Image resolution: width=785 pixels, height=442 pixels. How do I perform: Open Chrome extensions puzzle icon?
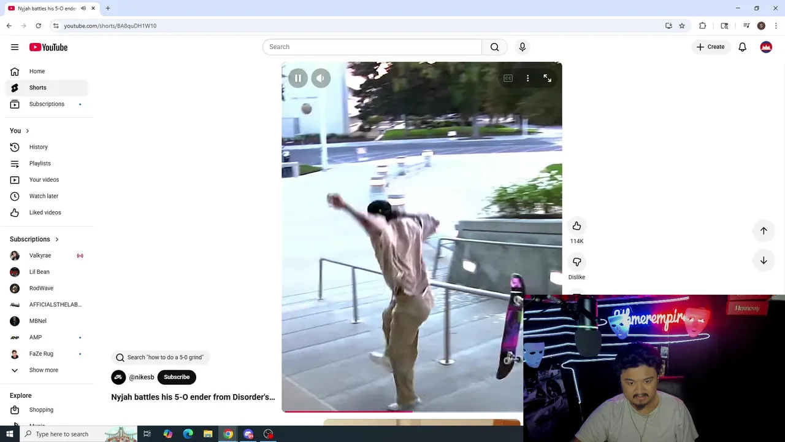coord(702,26)
